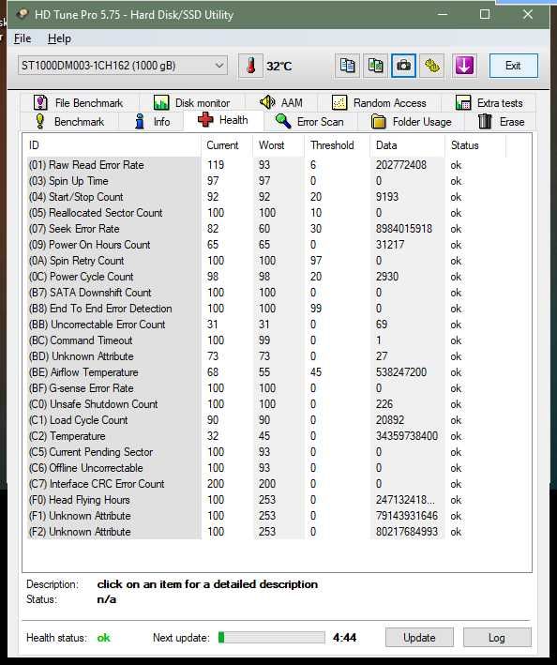Switch to the AAM tab
557x665 pixels.
pyautogui.click(x=280, y=102)
